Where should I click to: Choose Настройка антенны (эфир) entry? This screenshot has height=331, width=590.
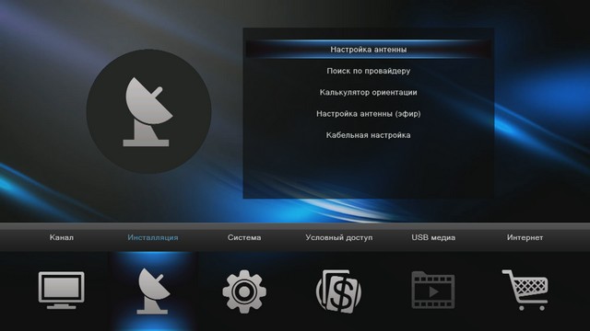(x=369, y=114)
